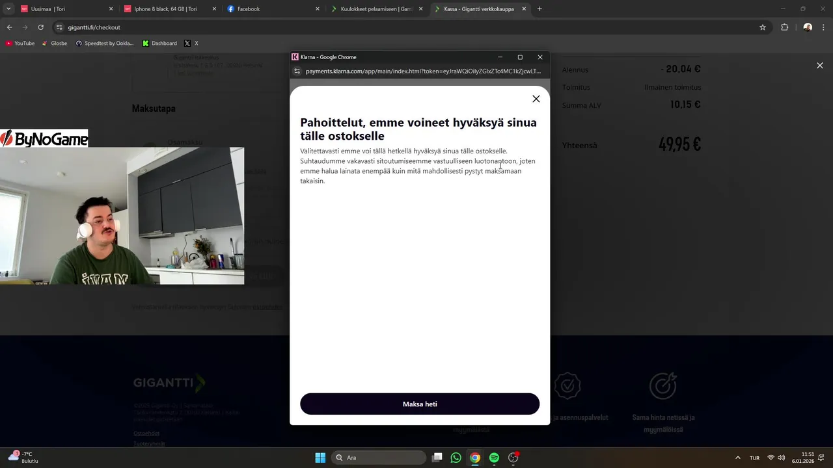Open Spotify from the taskbar

click(494, 458)
